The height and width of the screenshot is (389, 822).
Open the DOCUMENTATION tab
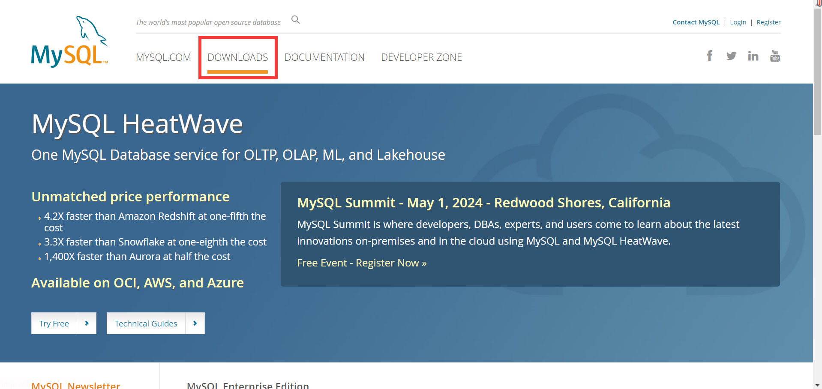(x=324, y=57)
